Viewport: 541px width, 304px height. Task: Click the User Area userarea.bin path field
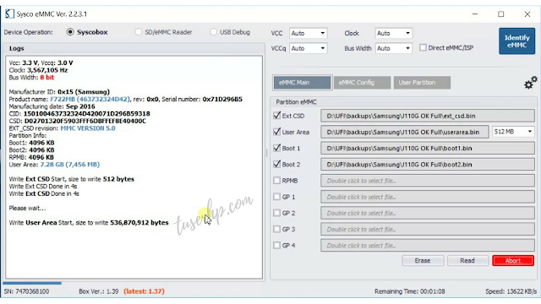click(405, 132)
